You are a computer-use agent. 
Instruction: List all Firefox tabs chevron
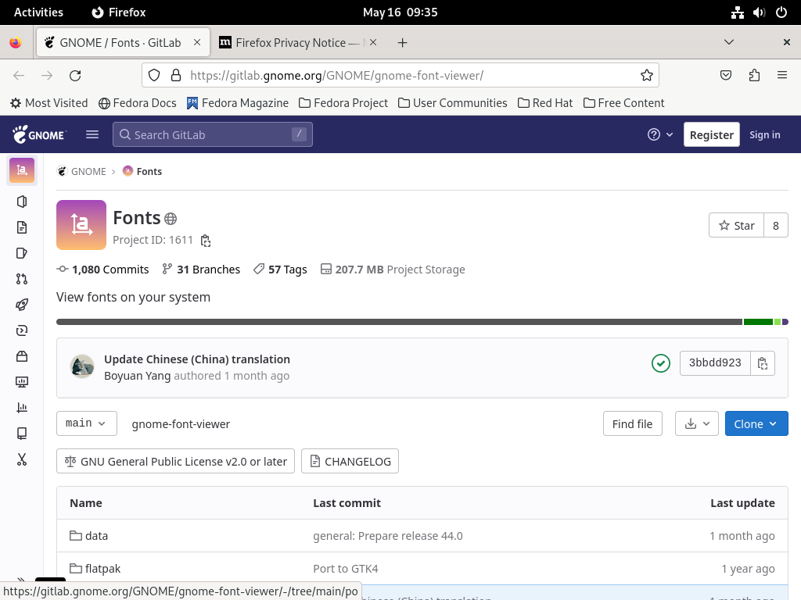click(729, 42)
